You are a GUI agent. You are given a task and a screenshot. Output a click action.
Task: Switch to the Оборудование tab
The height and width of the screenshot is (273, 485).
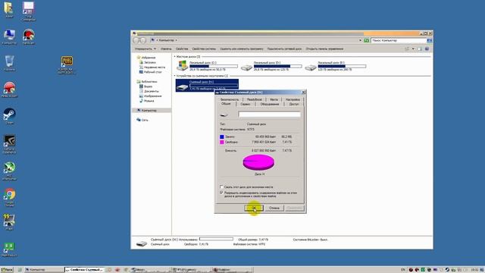270,105
